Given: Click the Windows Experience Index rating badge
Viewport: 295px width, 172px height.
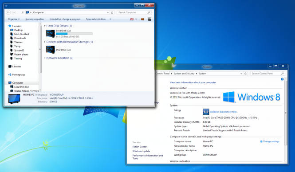Looking at the screenshot, I should coord(206,112).
